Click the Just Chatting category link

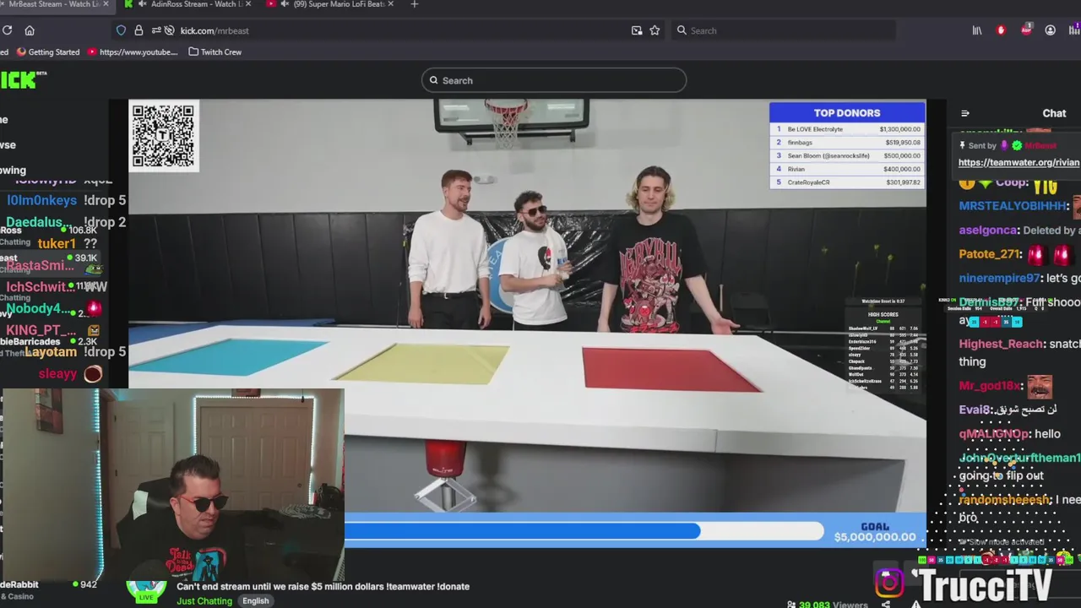(204, 601)
